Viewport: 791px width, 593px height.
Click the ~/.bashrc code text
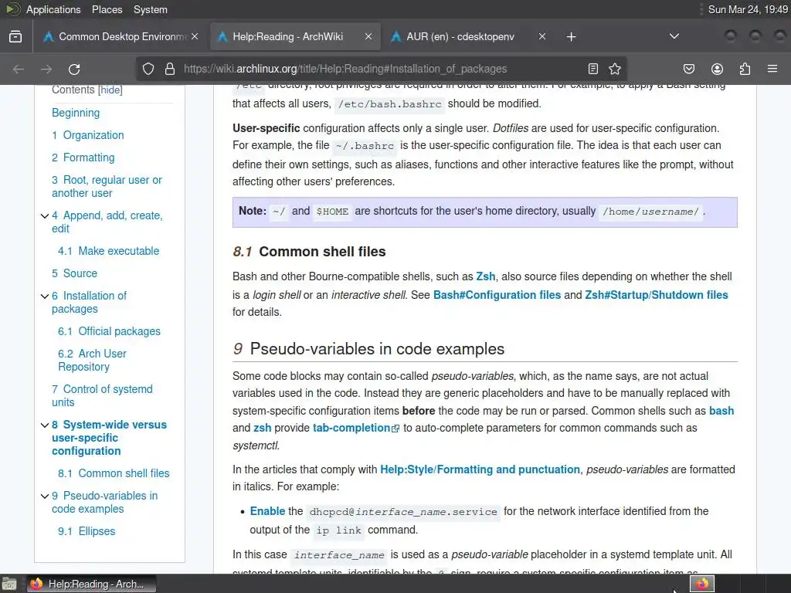pyautogui.click(x=365, y=146)
